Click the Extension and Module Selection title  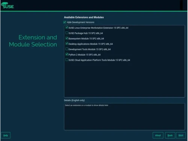33,41
